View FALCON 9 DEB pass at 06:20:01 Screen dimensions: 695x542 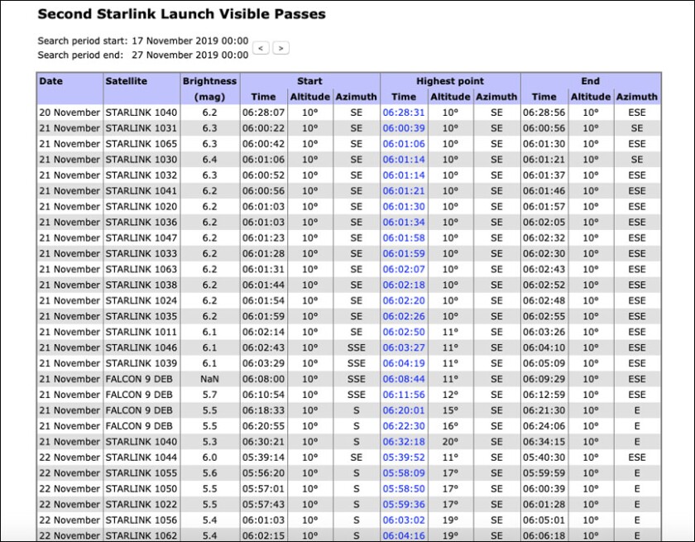403,410
